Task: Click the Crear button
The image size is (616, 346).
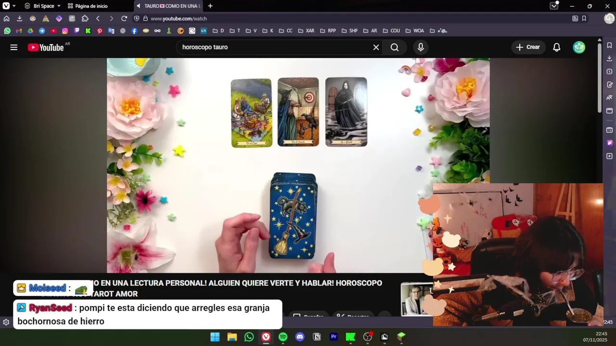Action: coord(528,47)
